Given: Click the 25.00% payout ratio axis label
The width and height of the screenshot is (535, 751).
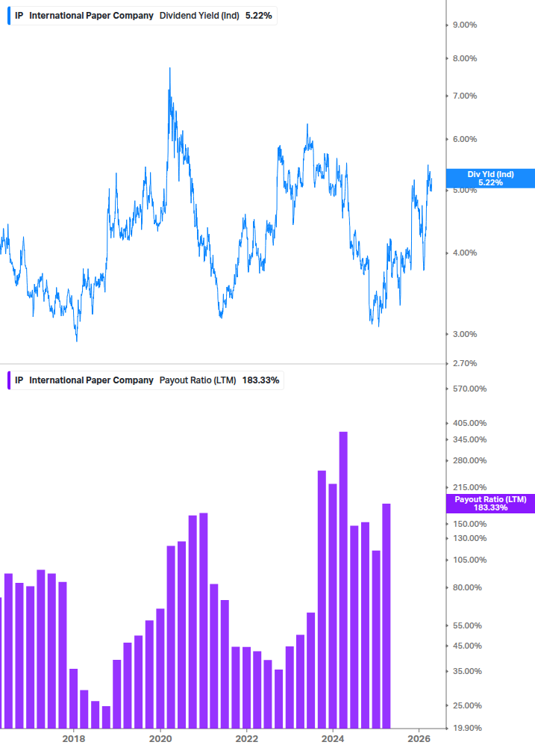Looking at the screenshot, I should 467,705.
